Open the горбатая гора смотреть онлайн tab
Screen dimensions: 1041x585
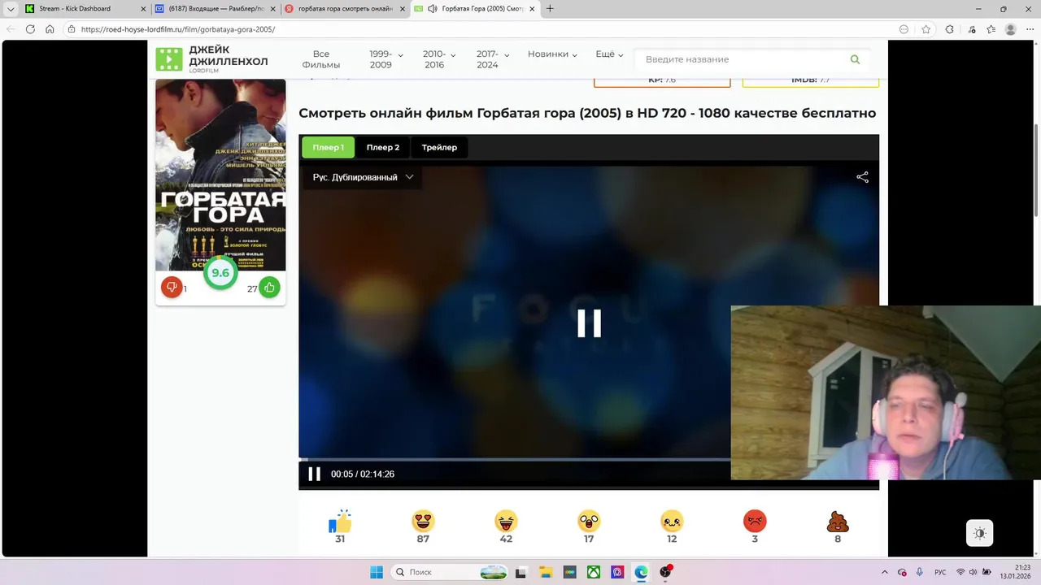click(x=345, y=9)
